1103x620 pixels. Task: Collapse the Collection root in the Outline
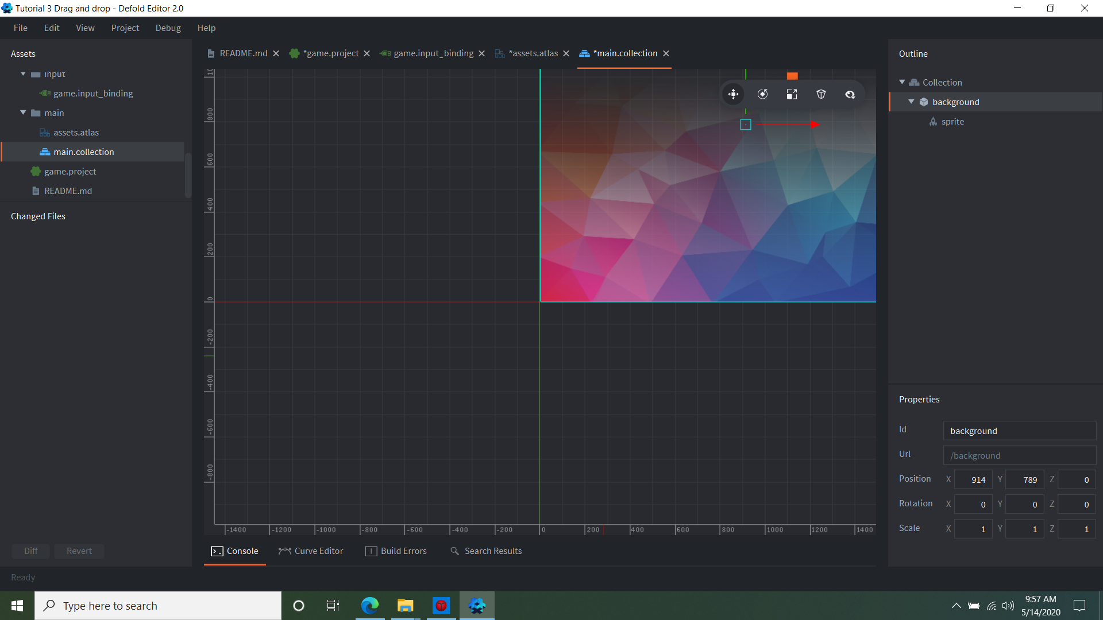(x=902, y=82)
